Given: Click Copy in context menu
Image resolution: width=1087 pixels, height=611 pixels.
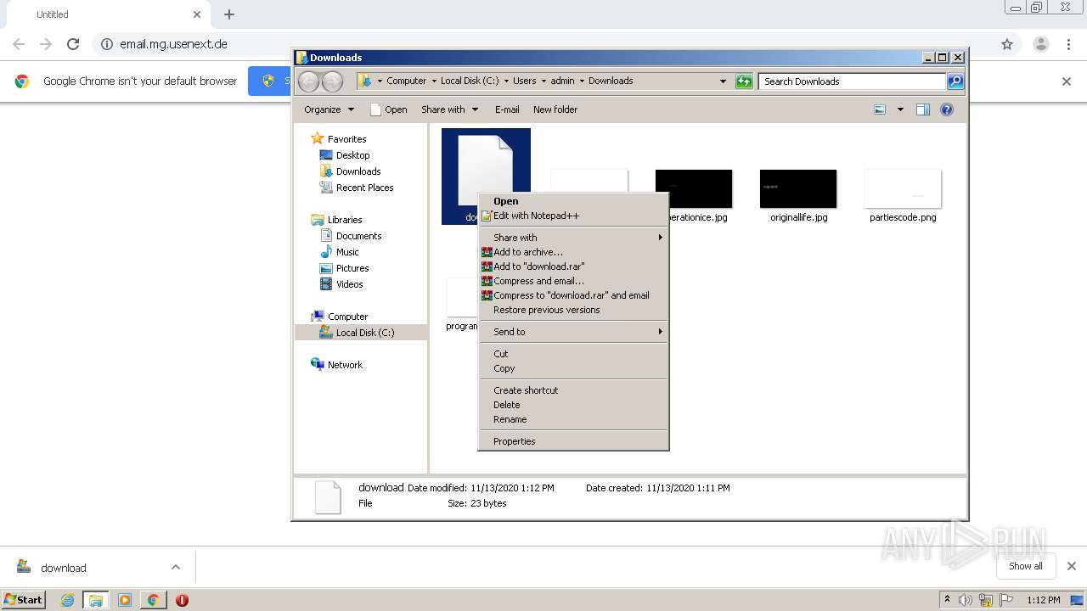Looking at the screenshot, I should click(x=574, y=368).
